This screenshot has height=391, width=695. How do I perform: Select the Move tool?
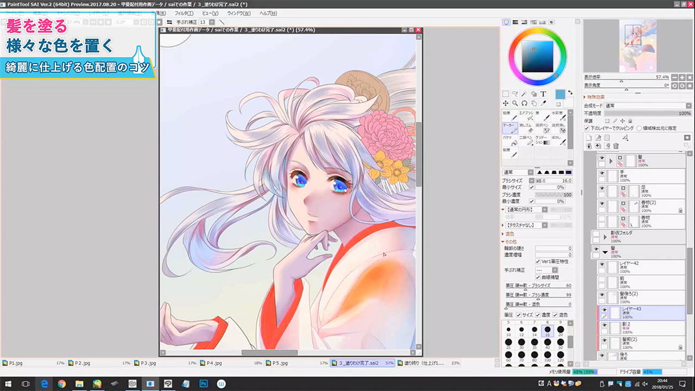(506, 103)
